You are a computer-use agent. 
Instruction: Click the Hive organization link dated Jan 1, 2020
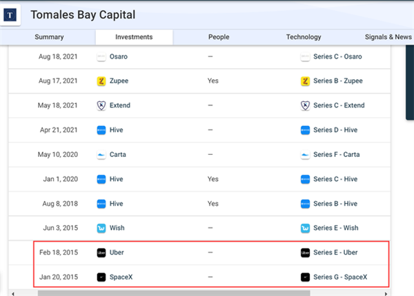click(x=118, y=179)
